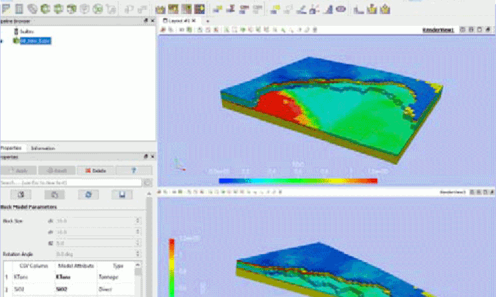Toggle visibility of the builtin server item
This screenshot has height=297, width=496.
tap(15, 31)
